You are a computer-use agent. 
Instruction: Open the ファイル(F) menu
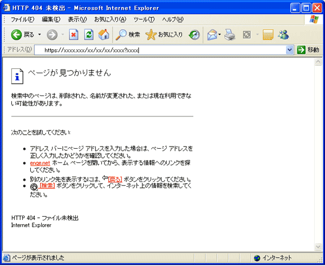[22, 20]
